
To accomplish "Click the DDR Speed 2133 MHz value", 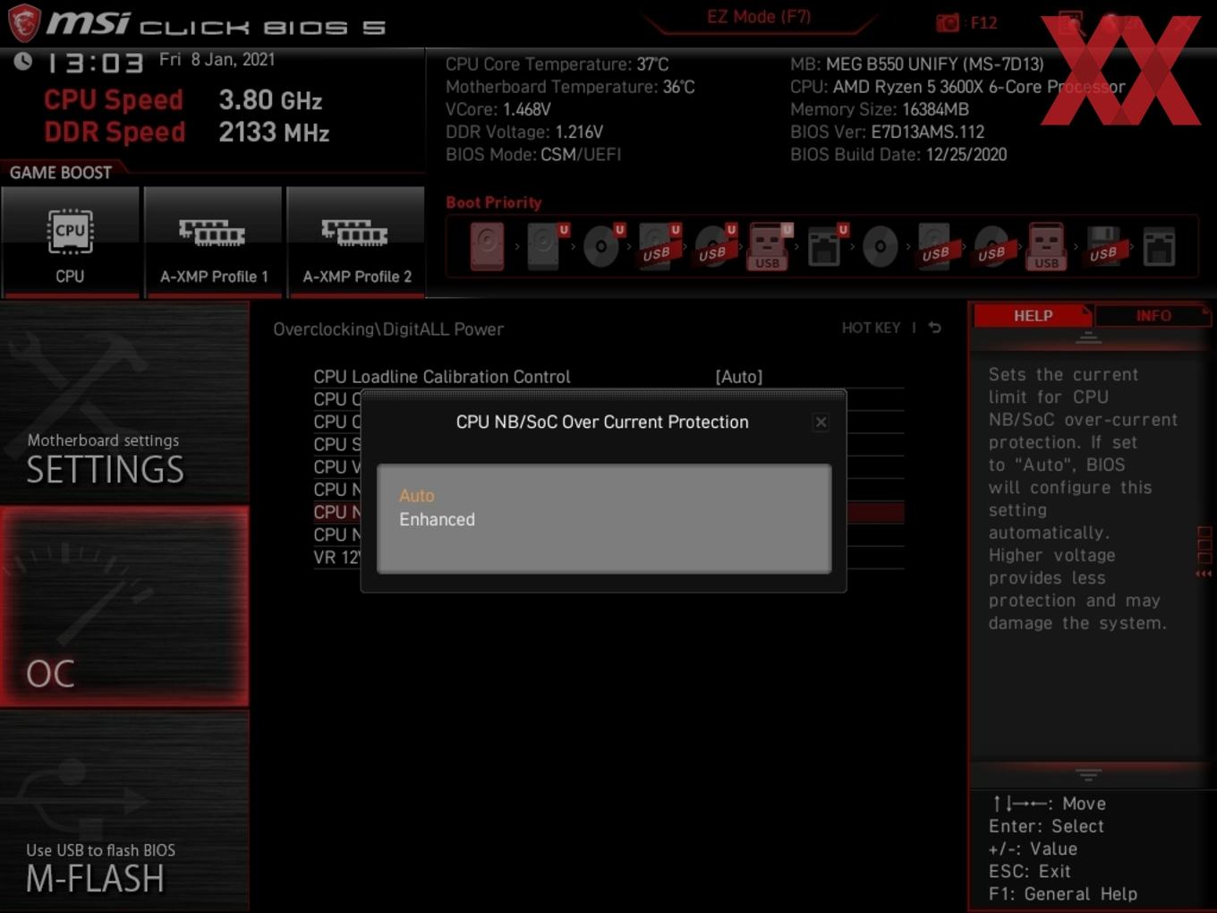I will (274, 132).
